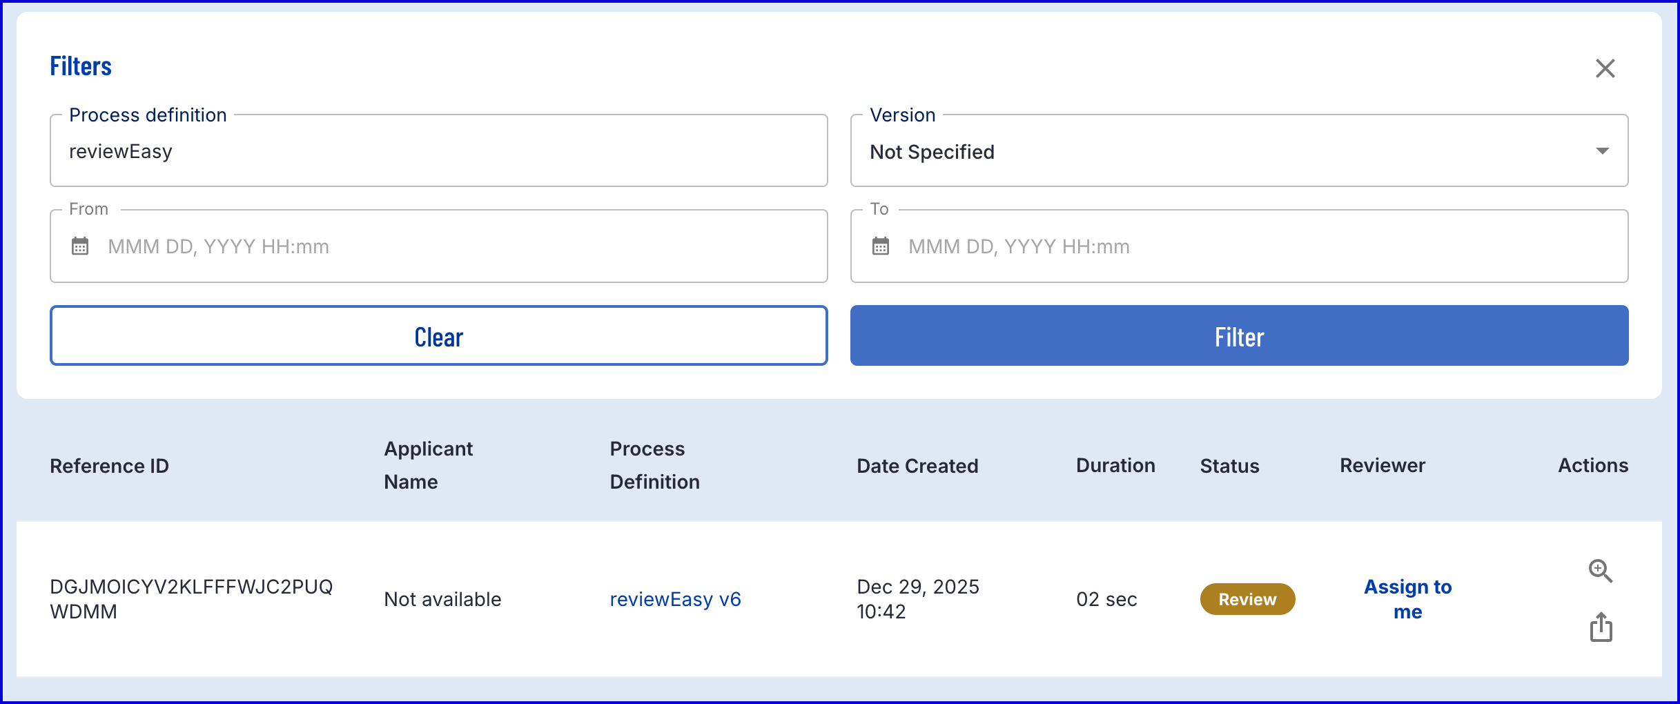Image resolution: width=1680 pixels, height=704 pixels.
Task: Click the magnifier icon to view case details
Action: [1601, 571]
